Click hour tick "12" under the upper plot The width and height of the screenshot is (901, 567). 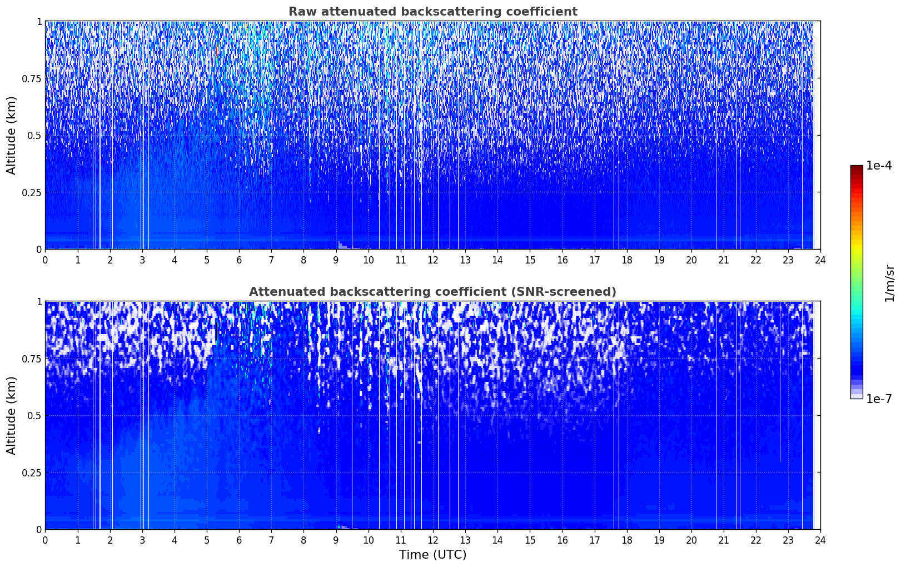(433, 260)
